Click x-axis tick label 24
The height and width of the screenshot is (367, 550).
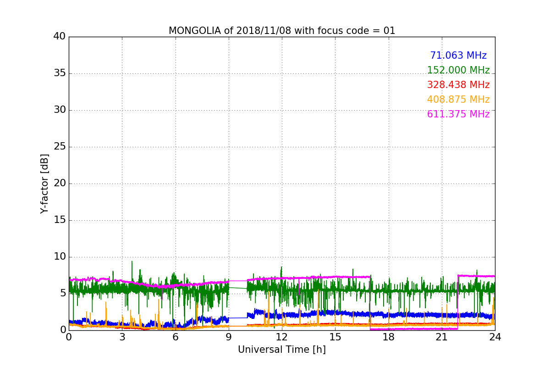pos(495,337)
